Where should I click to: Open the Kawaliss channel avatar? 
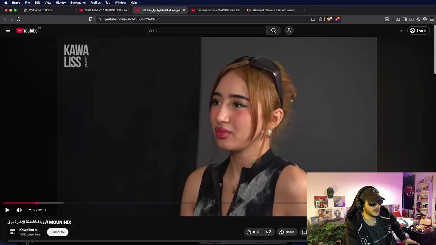coord(12,232)
